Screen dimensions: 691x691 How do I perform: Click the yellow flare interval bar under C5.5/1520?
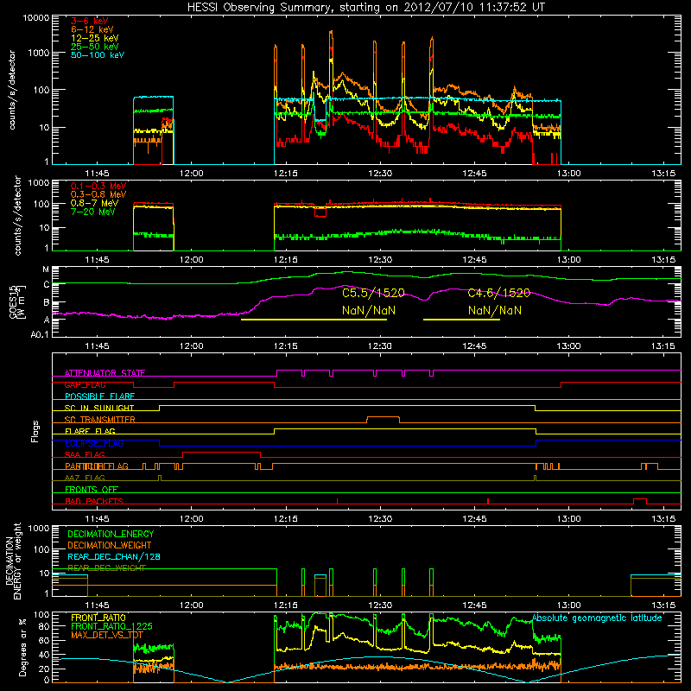[314, 320]
